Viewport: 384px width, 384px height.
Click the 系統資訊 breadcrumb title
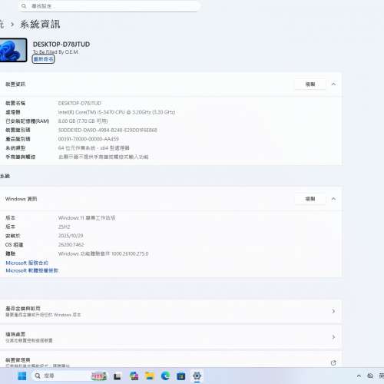[x=40, y=25]
